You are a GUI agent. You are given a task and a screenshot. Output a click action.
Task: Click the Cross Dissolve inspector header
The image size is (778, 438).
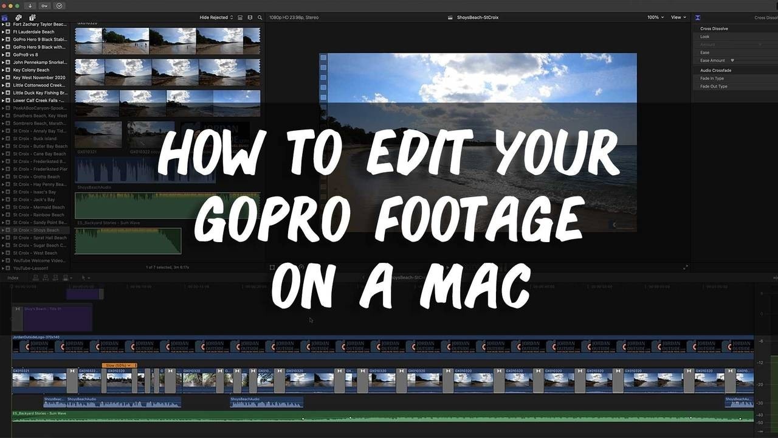coord(714,29)
